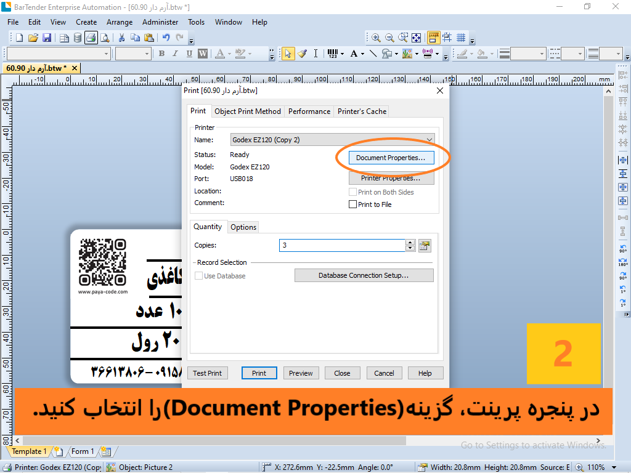Screen dimensions: 631x473
Task: Select the line drawing tool
Action: click(x=373, y=54)
